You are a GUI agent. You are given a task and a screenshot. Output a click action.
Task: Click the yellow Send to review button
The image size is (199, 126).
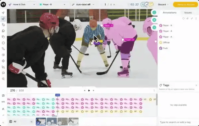click(186, 4)
